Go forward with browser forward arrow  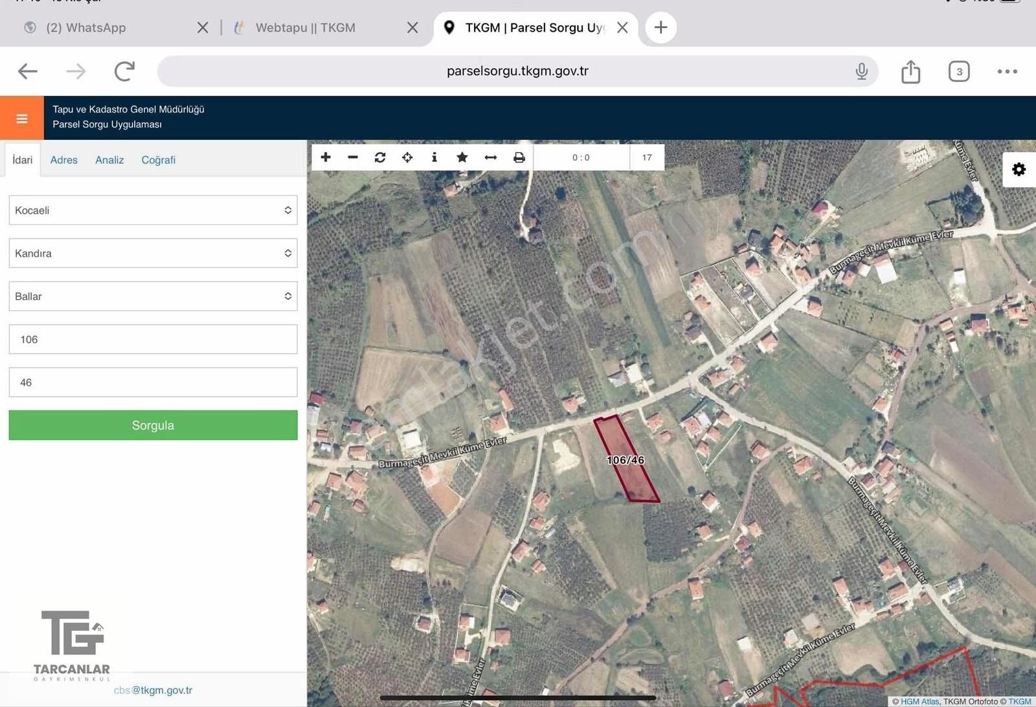76,71
